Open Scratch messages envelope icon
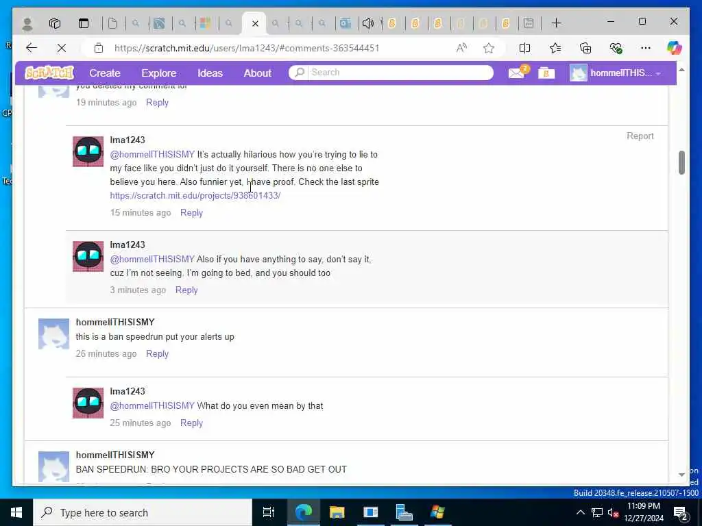Image resolution: width=702 pixels, height=526 pixels. click(x=516, y=73)
